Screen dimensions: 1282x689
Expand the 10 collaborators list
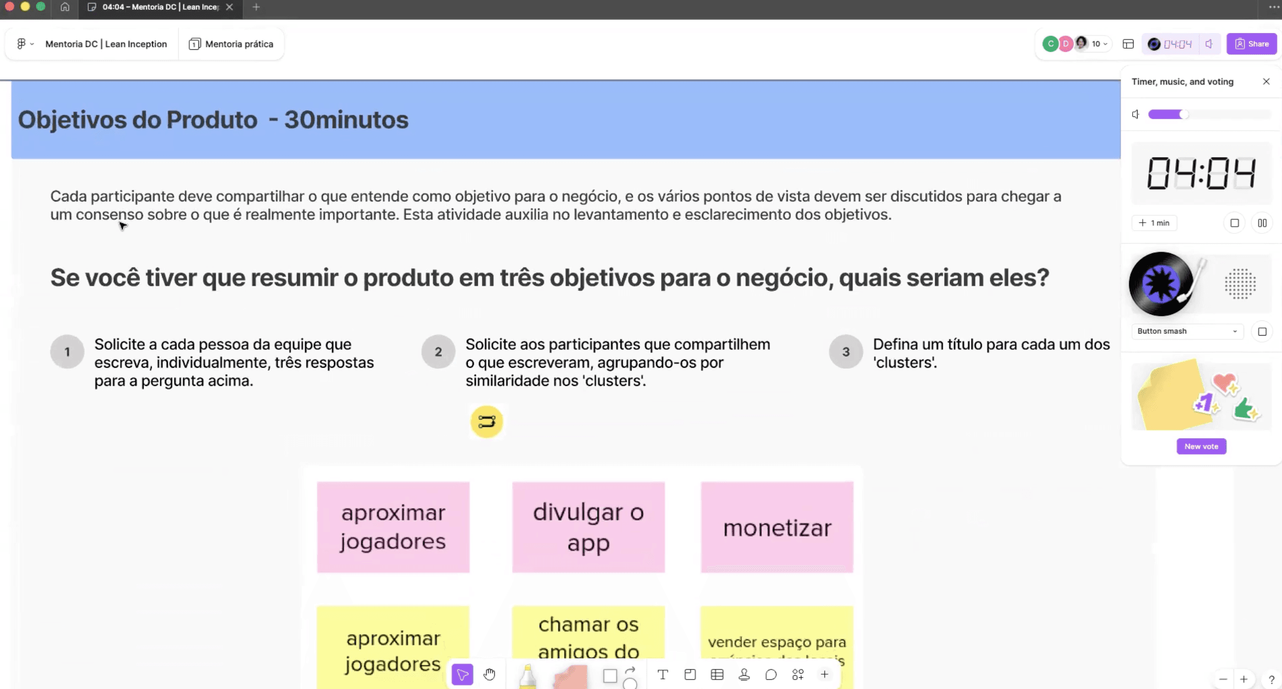click(1099, 44)
